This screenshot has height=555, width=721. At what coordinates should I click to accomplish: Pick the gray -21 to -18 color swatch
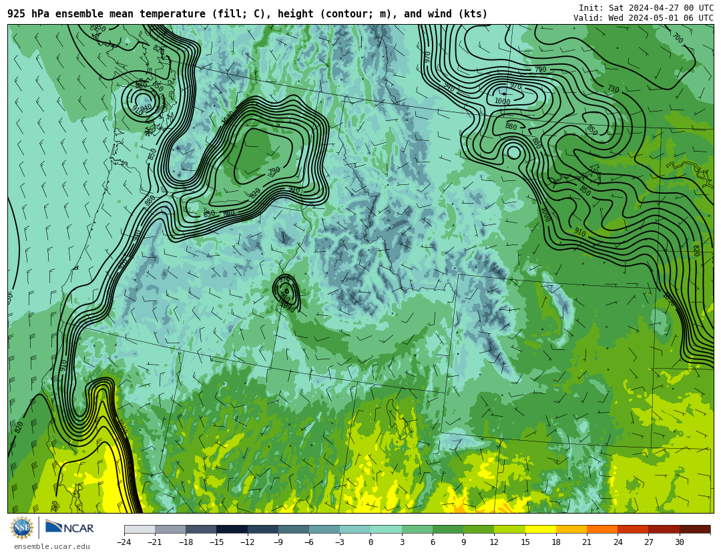click(x=171, y=529)
